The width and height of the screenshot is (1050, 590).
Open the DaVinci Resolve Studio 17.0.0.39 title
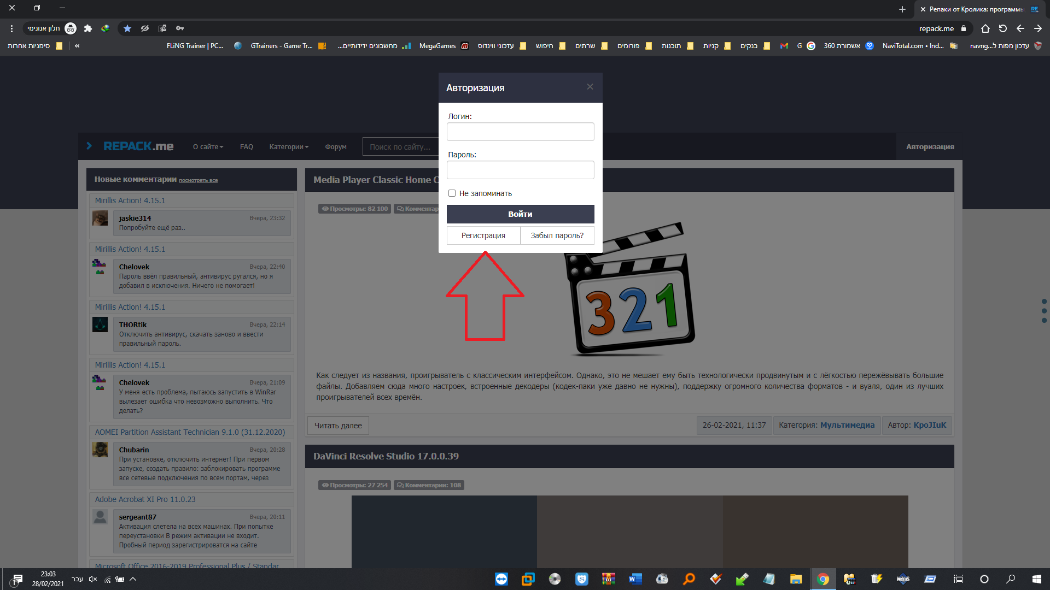[x=386, y=456]
